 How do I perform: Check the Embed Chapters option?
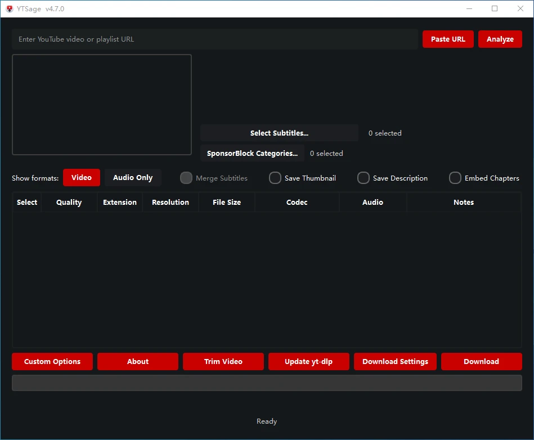pos(455,178)
